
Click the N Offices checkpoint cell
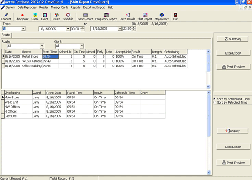pos(18,111)
